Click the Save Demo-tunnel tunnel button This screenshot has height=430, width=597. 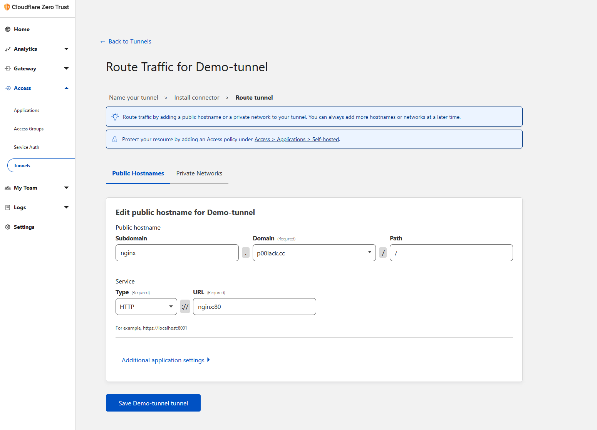153,403
